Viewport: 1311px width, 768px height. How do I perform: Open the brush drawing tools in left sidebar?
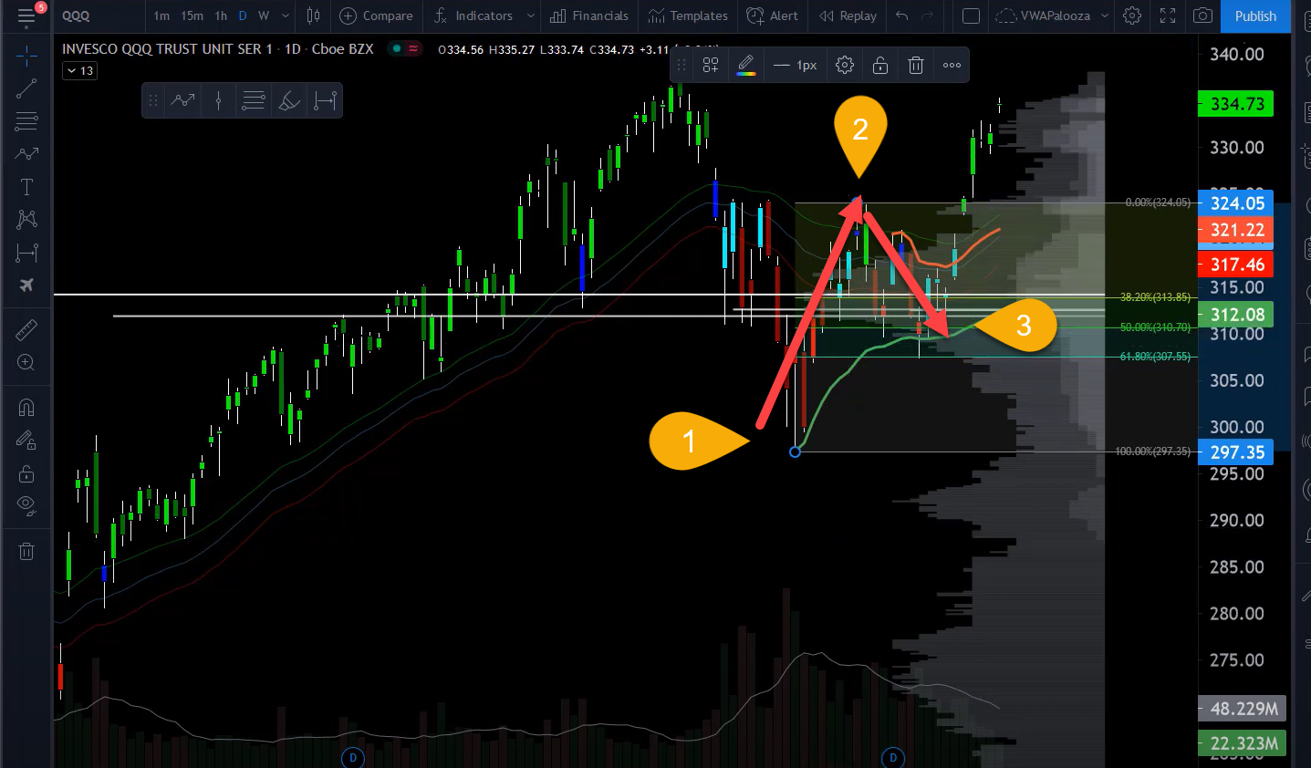pyautogui.click(x=26, y=153)
